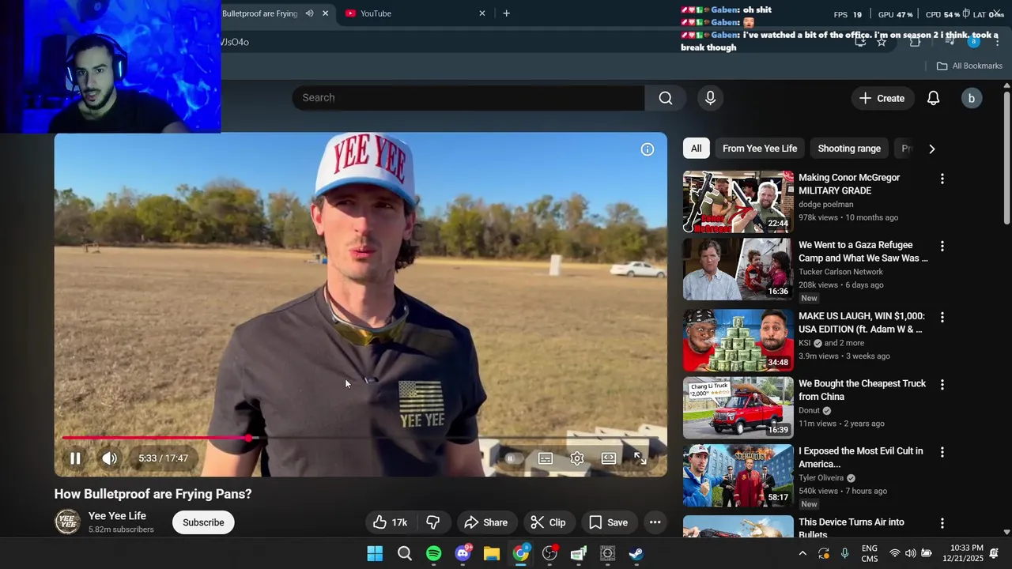Open the clock showing 10:33 PM
Image resolution: width=1012 pixels, height=569 pixels.
point(963,553)
